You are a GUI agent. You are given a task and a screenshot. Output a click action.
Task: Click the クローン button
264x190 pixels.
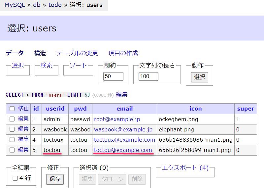coord(112,179)
